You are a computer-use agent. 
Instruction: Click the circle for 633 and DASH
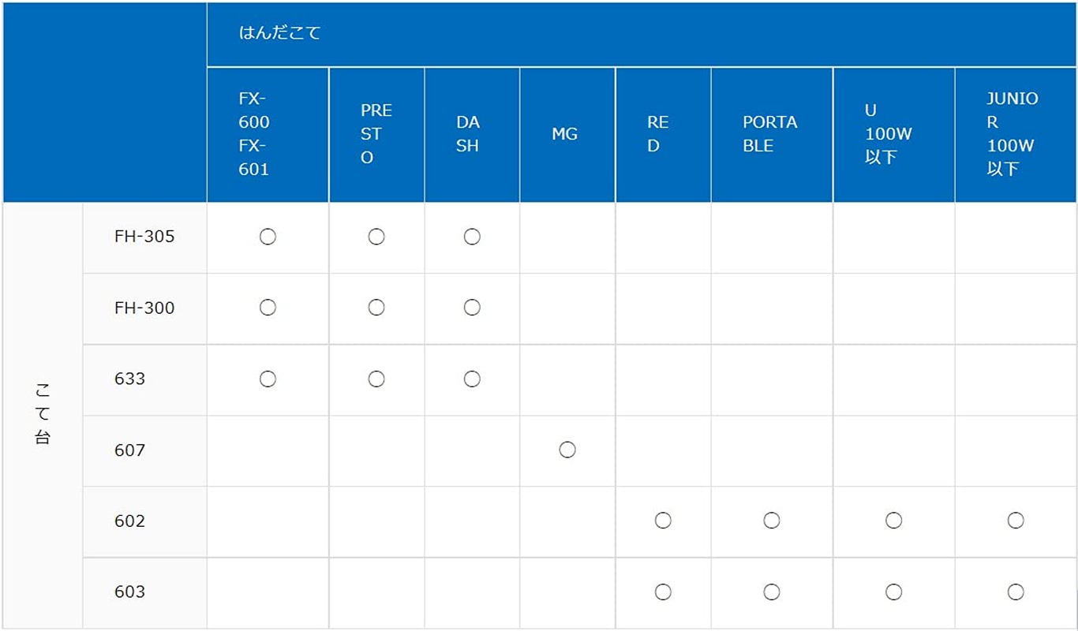pyautogui.click(x=472, y=379)
